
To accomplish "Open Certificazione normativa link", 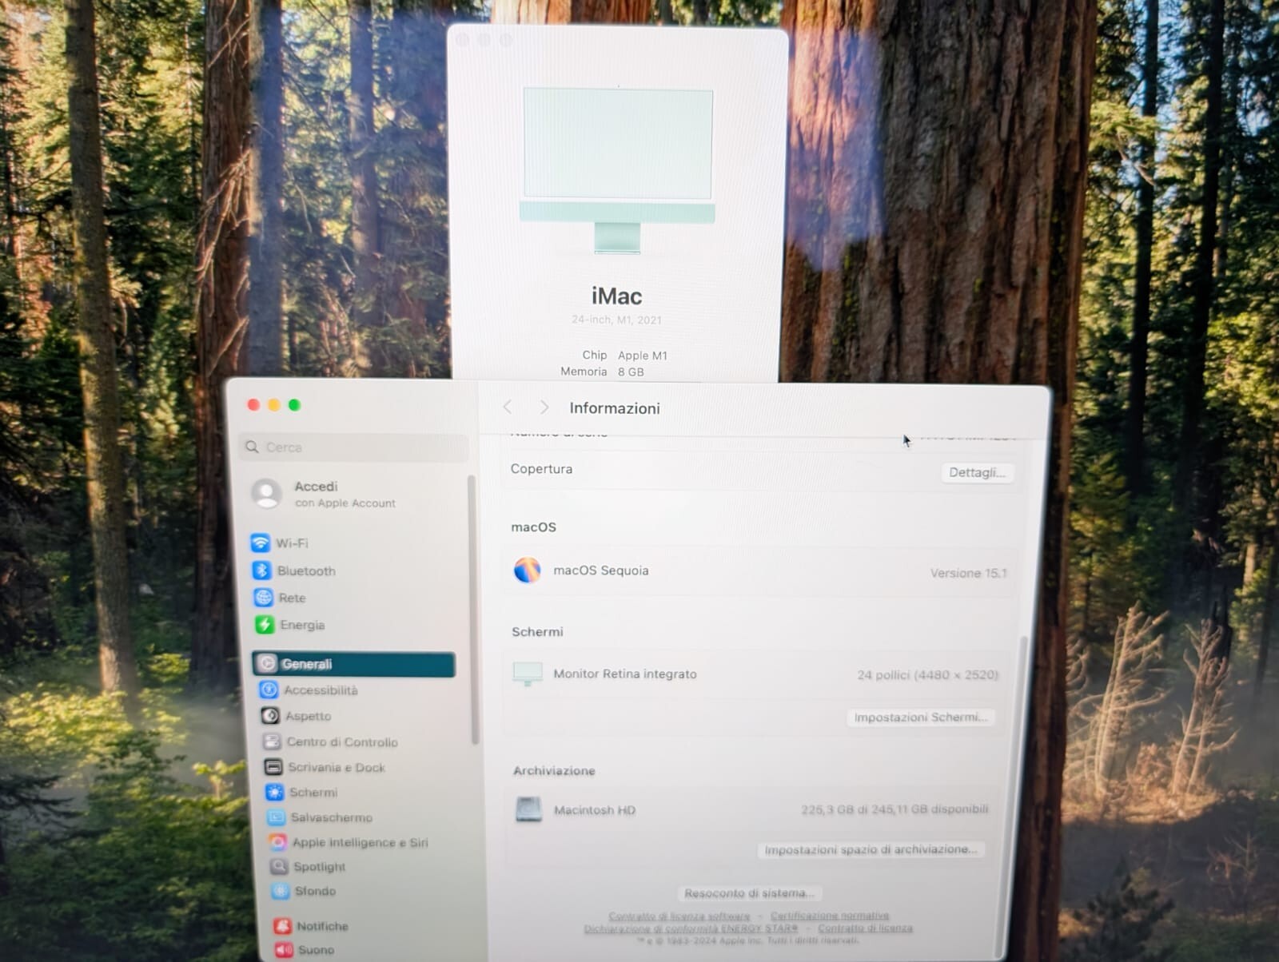I will coord(830,916).
